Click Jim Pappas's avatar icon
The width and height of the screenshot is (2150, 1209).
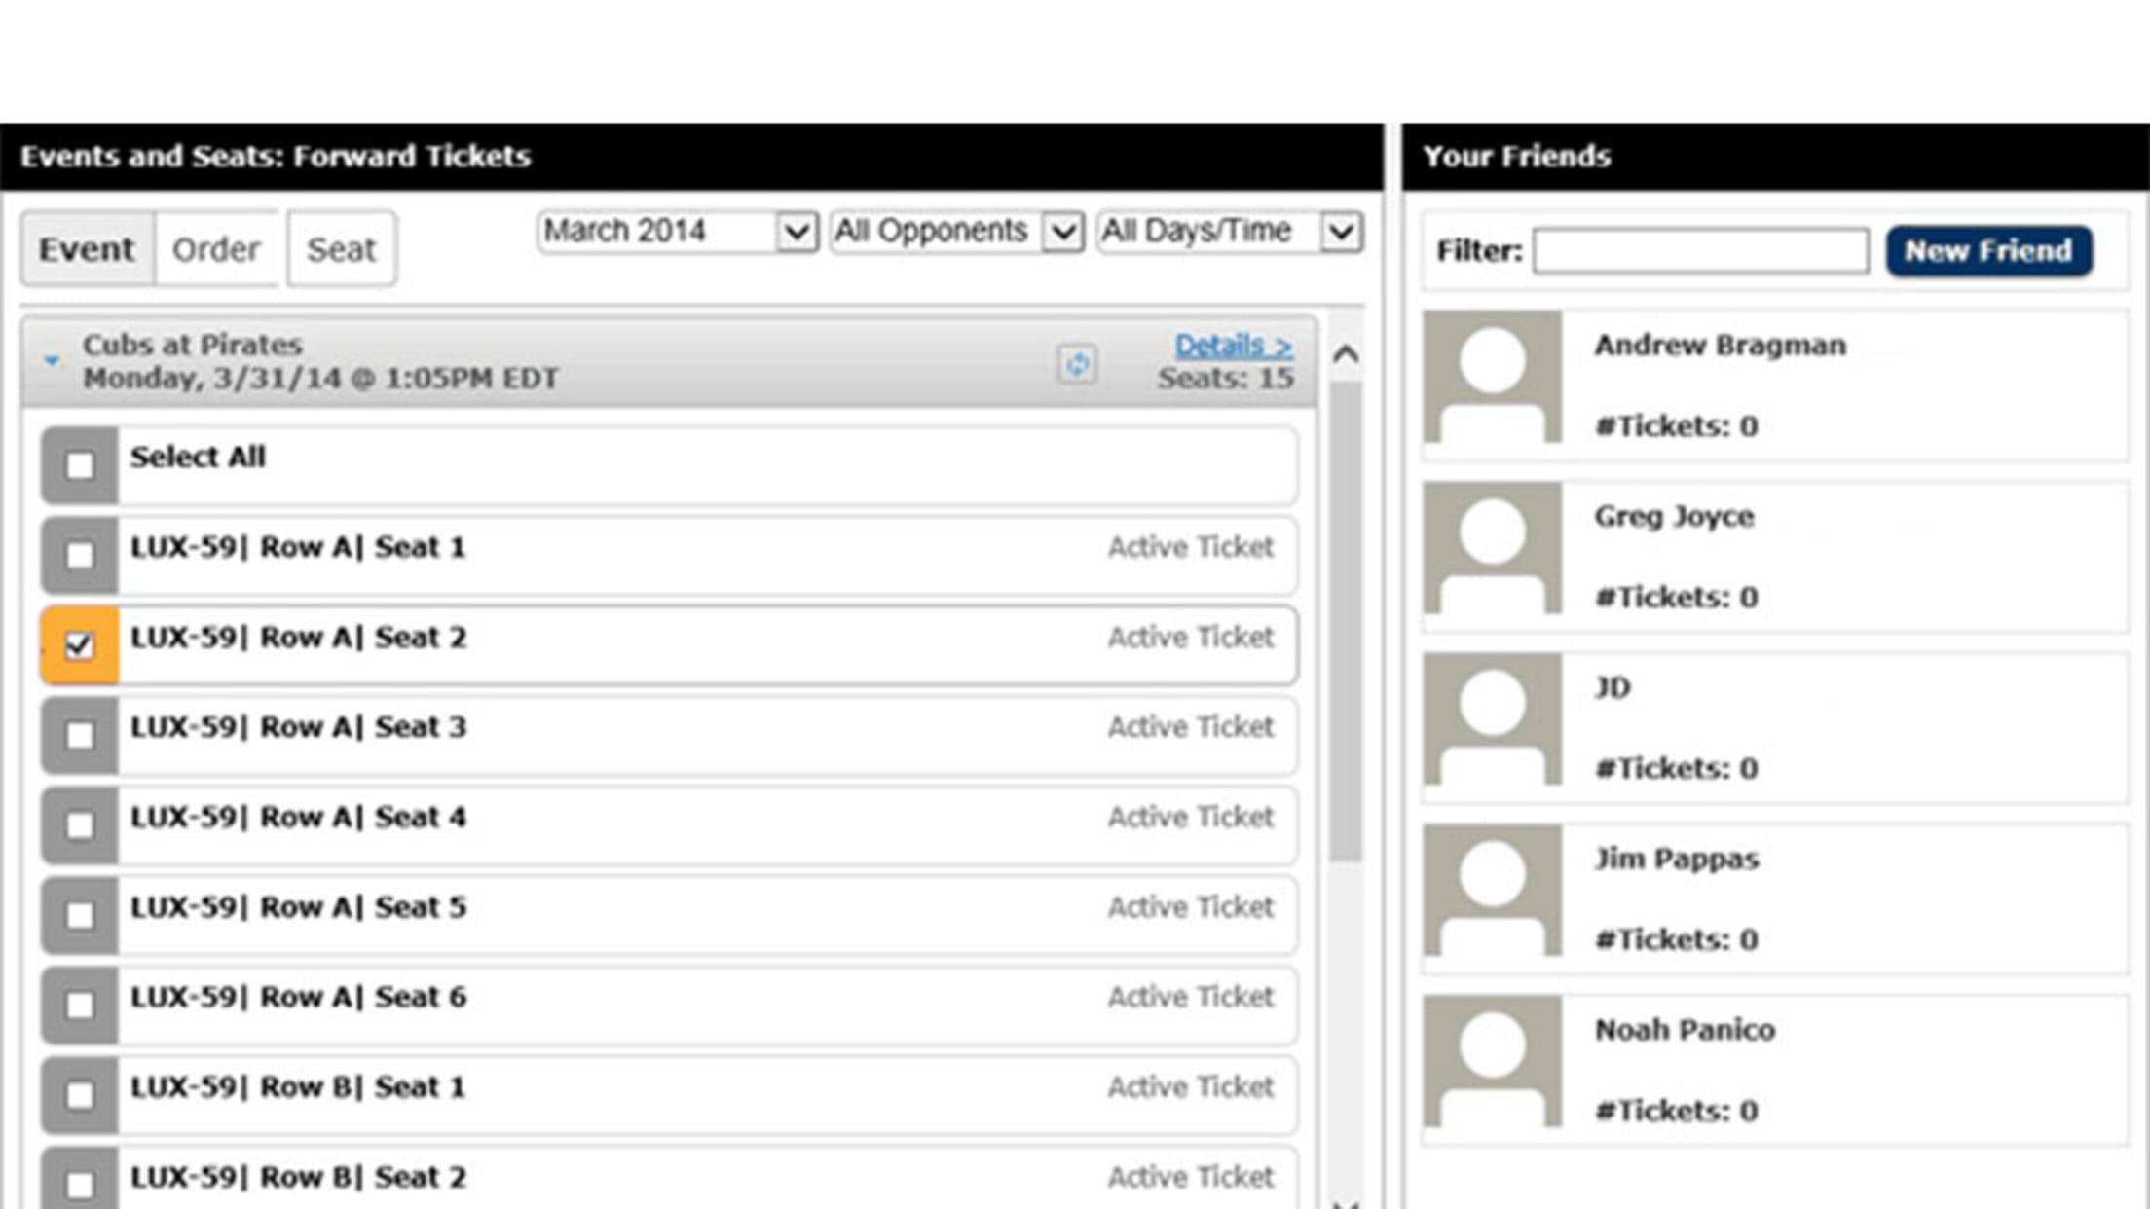pyautogui.click(x=1492, y=891)
